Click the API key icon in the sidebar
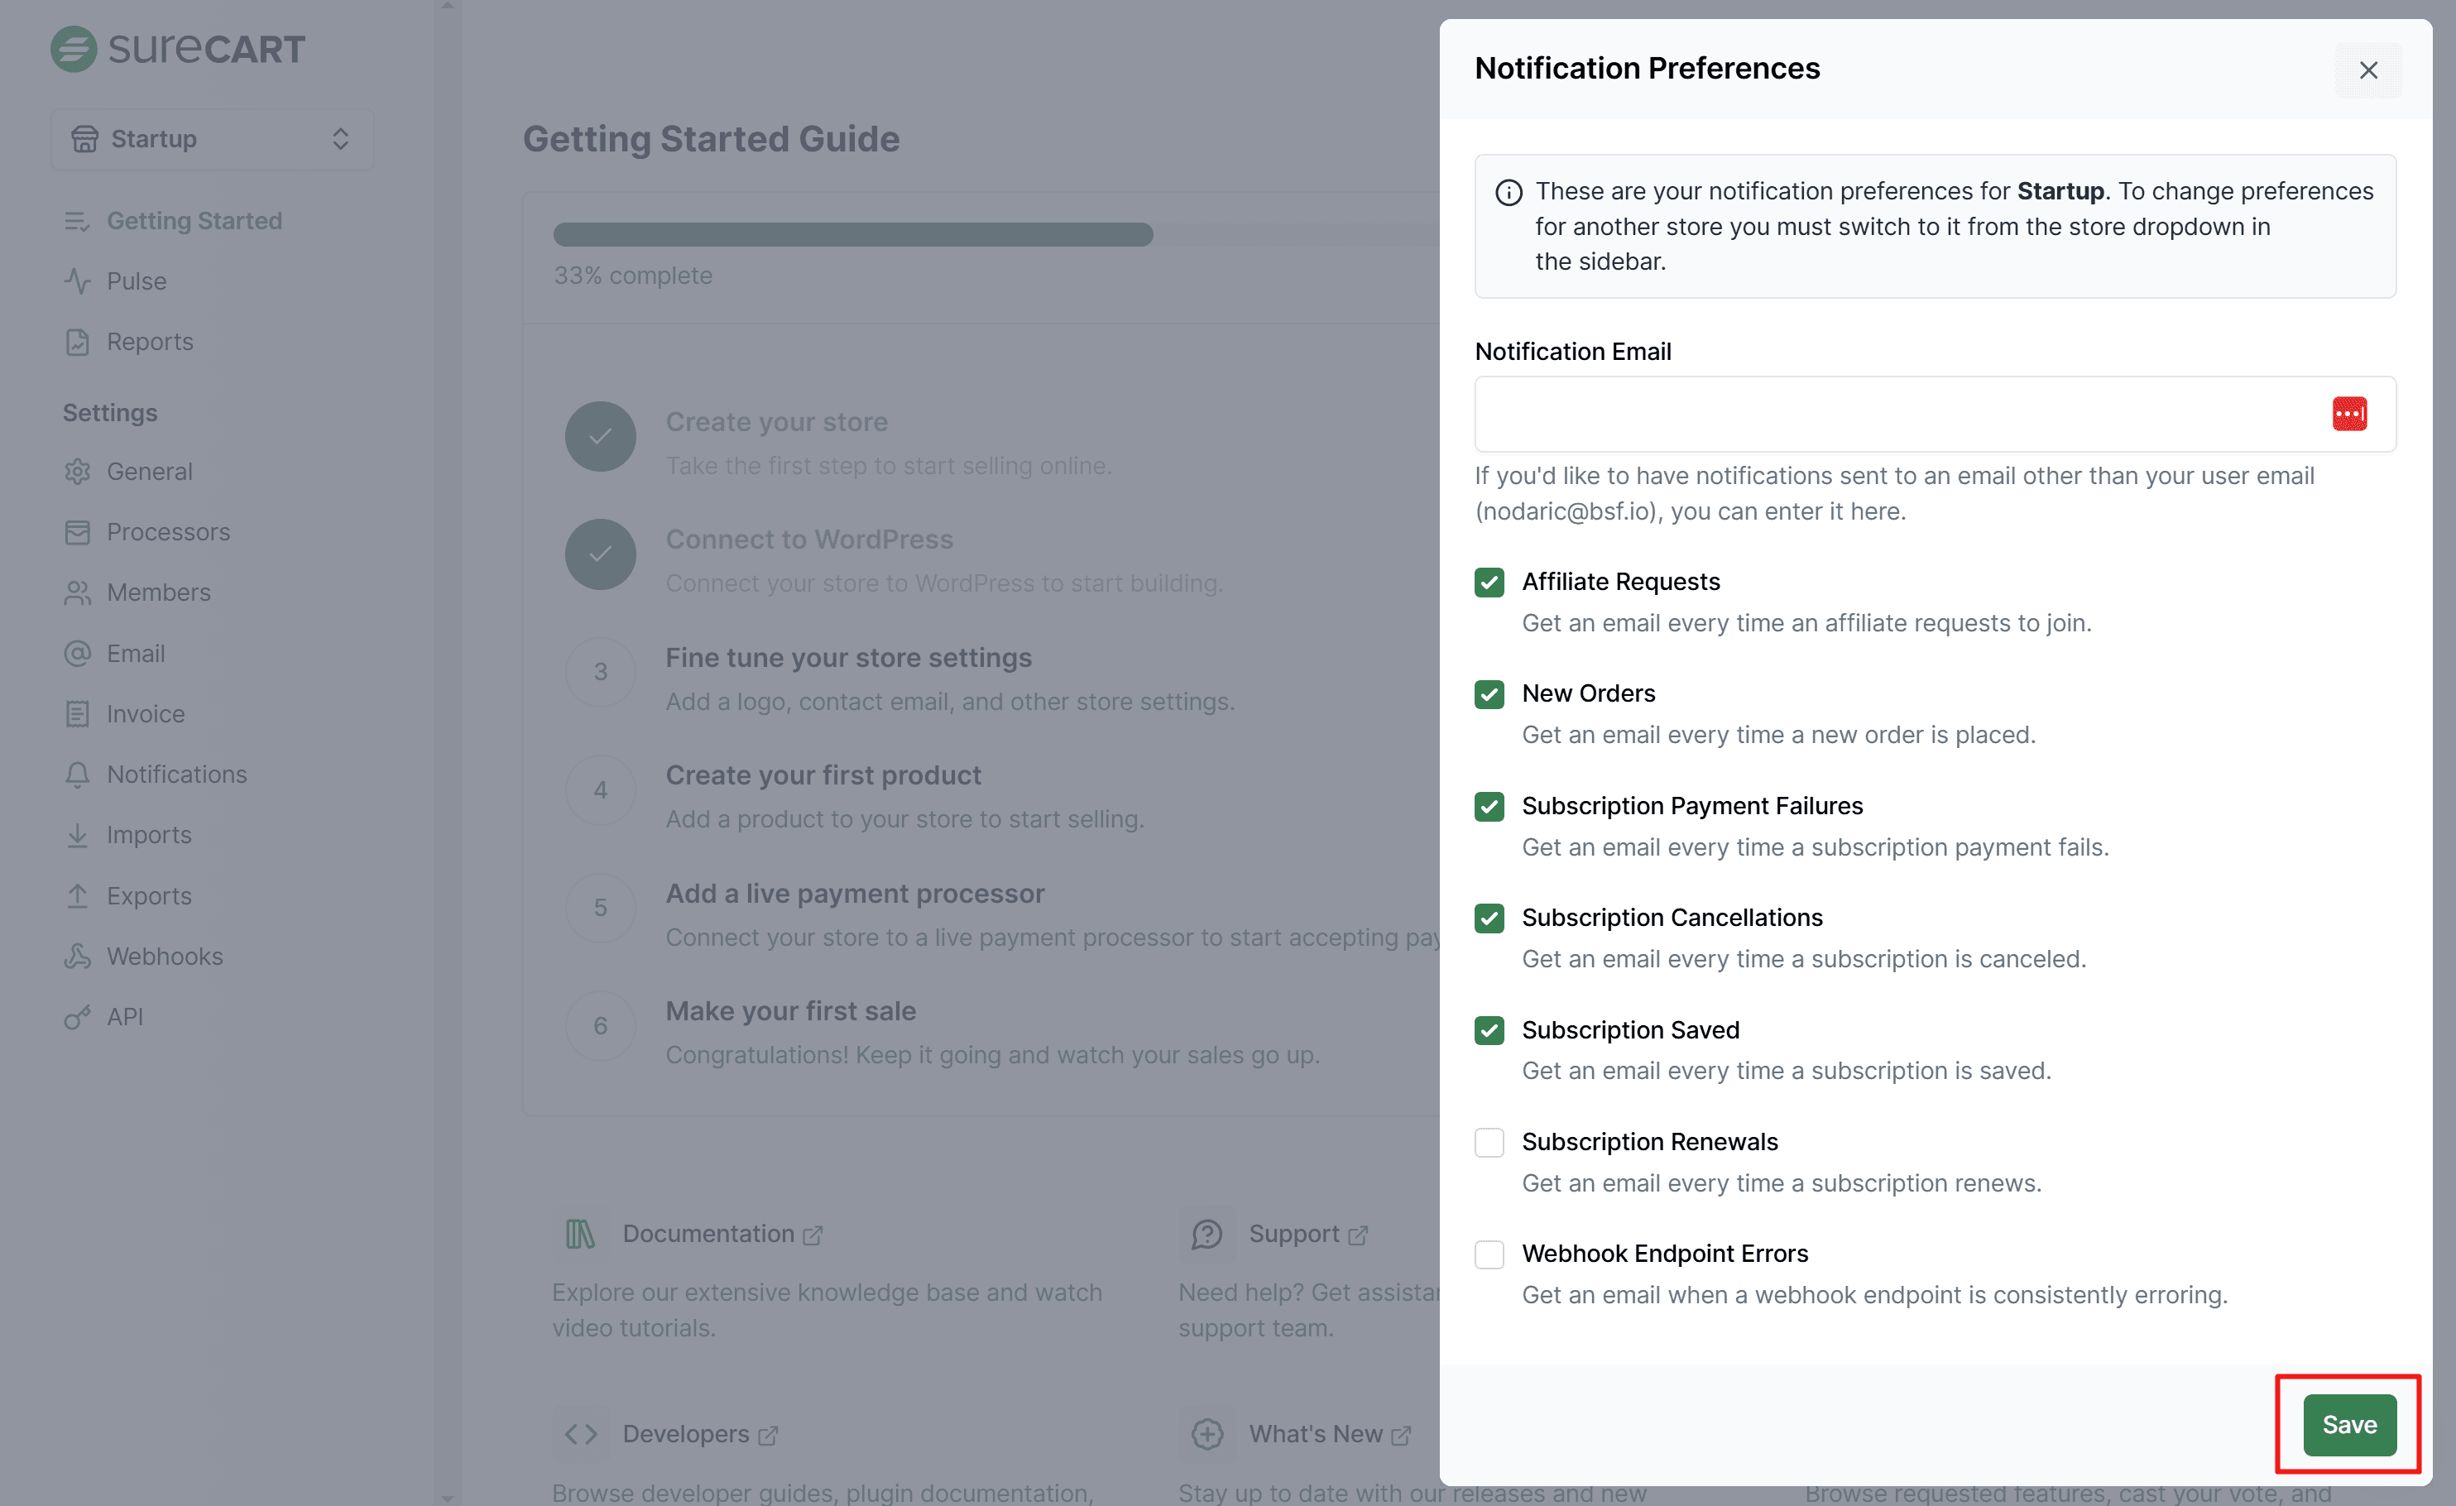2456x1506 pixels. [x=77, y=1017]
